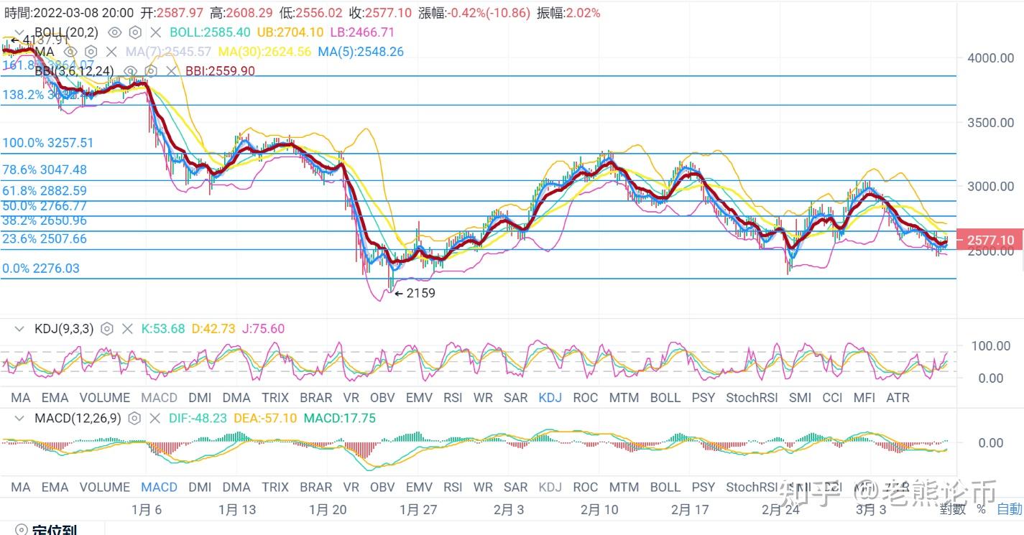Select SMI tab below the KDJ chart
This screenshot has height=535, width=1024.
point(800,397)
